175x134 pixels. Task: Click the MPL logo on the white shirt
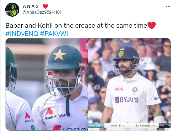119,89
